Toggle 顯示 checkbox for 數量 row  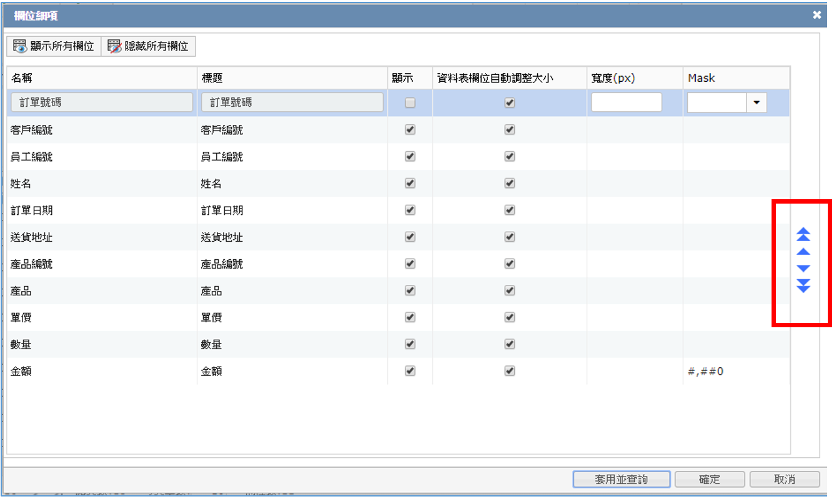coord(410,344)
